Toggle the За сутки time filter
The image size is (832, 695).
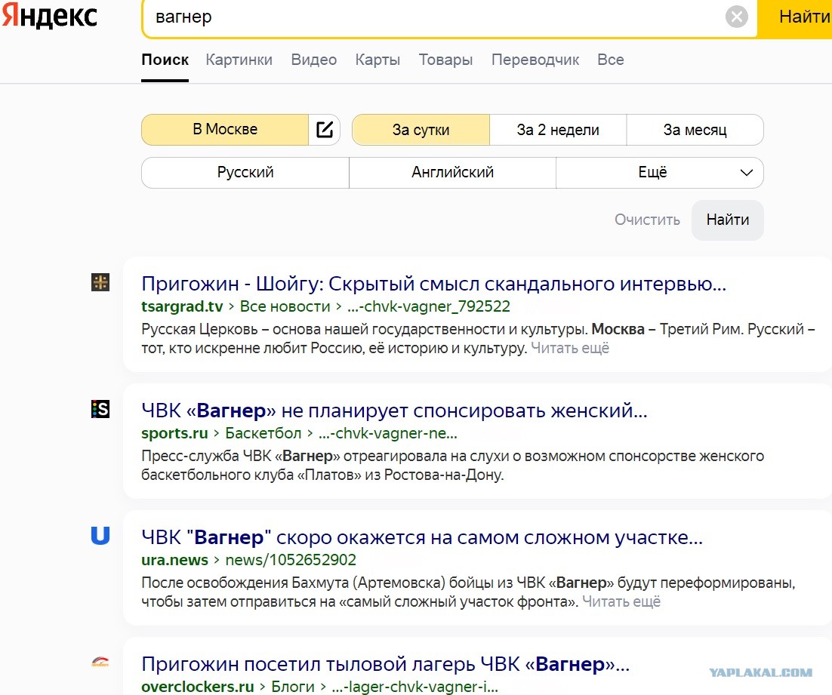pos(421,130)
